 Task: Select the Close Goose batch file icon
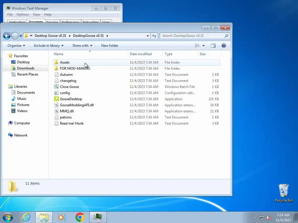click(56, 87)
